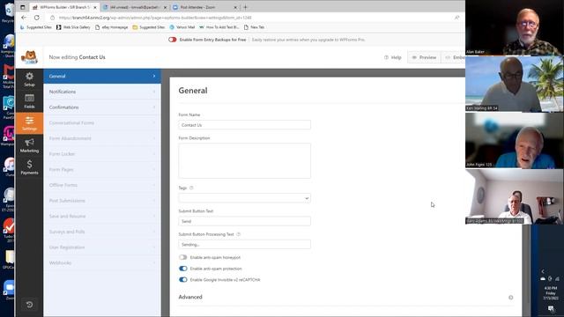
Task: Click the read aloud icon in address bar
Action: click(x=456, y=18)
